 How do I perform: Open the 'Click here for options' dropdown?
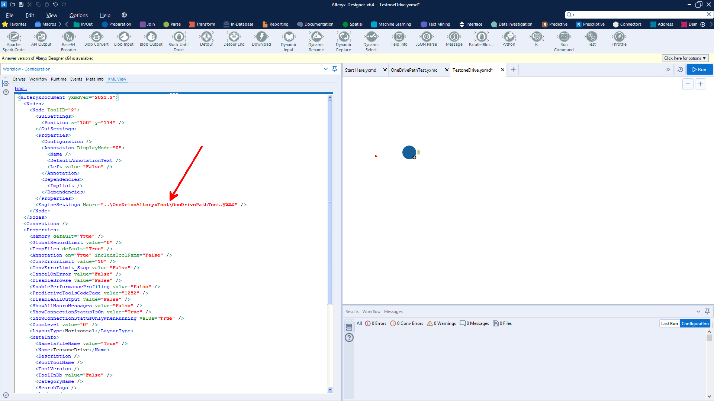click(685, 58)
